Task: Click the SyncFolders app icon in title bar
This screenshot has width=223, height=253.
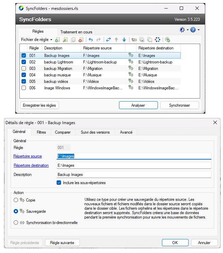Action: tap(21, 8)
